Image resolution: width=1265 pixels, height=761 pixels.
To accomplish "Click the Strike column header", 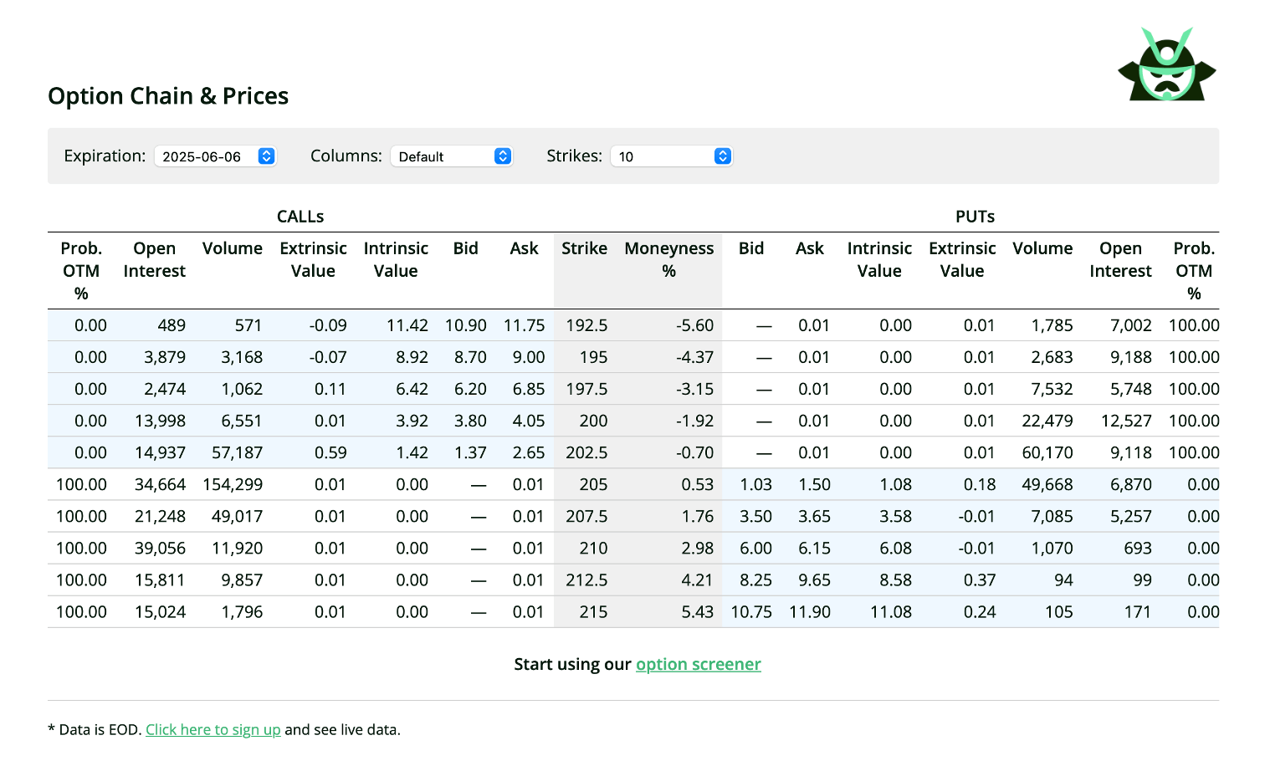I will click(x=584, y=248).
